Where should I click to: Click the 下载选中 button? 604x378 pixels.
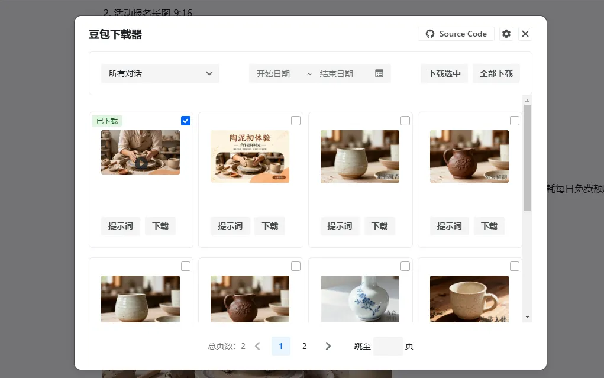(444, 73)
